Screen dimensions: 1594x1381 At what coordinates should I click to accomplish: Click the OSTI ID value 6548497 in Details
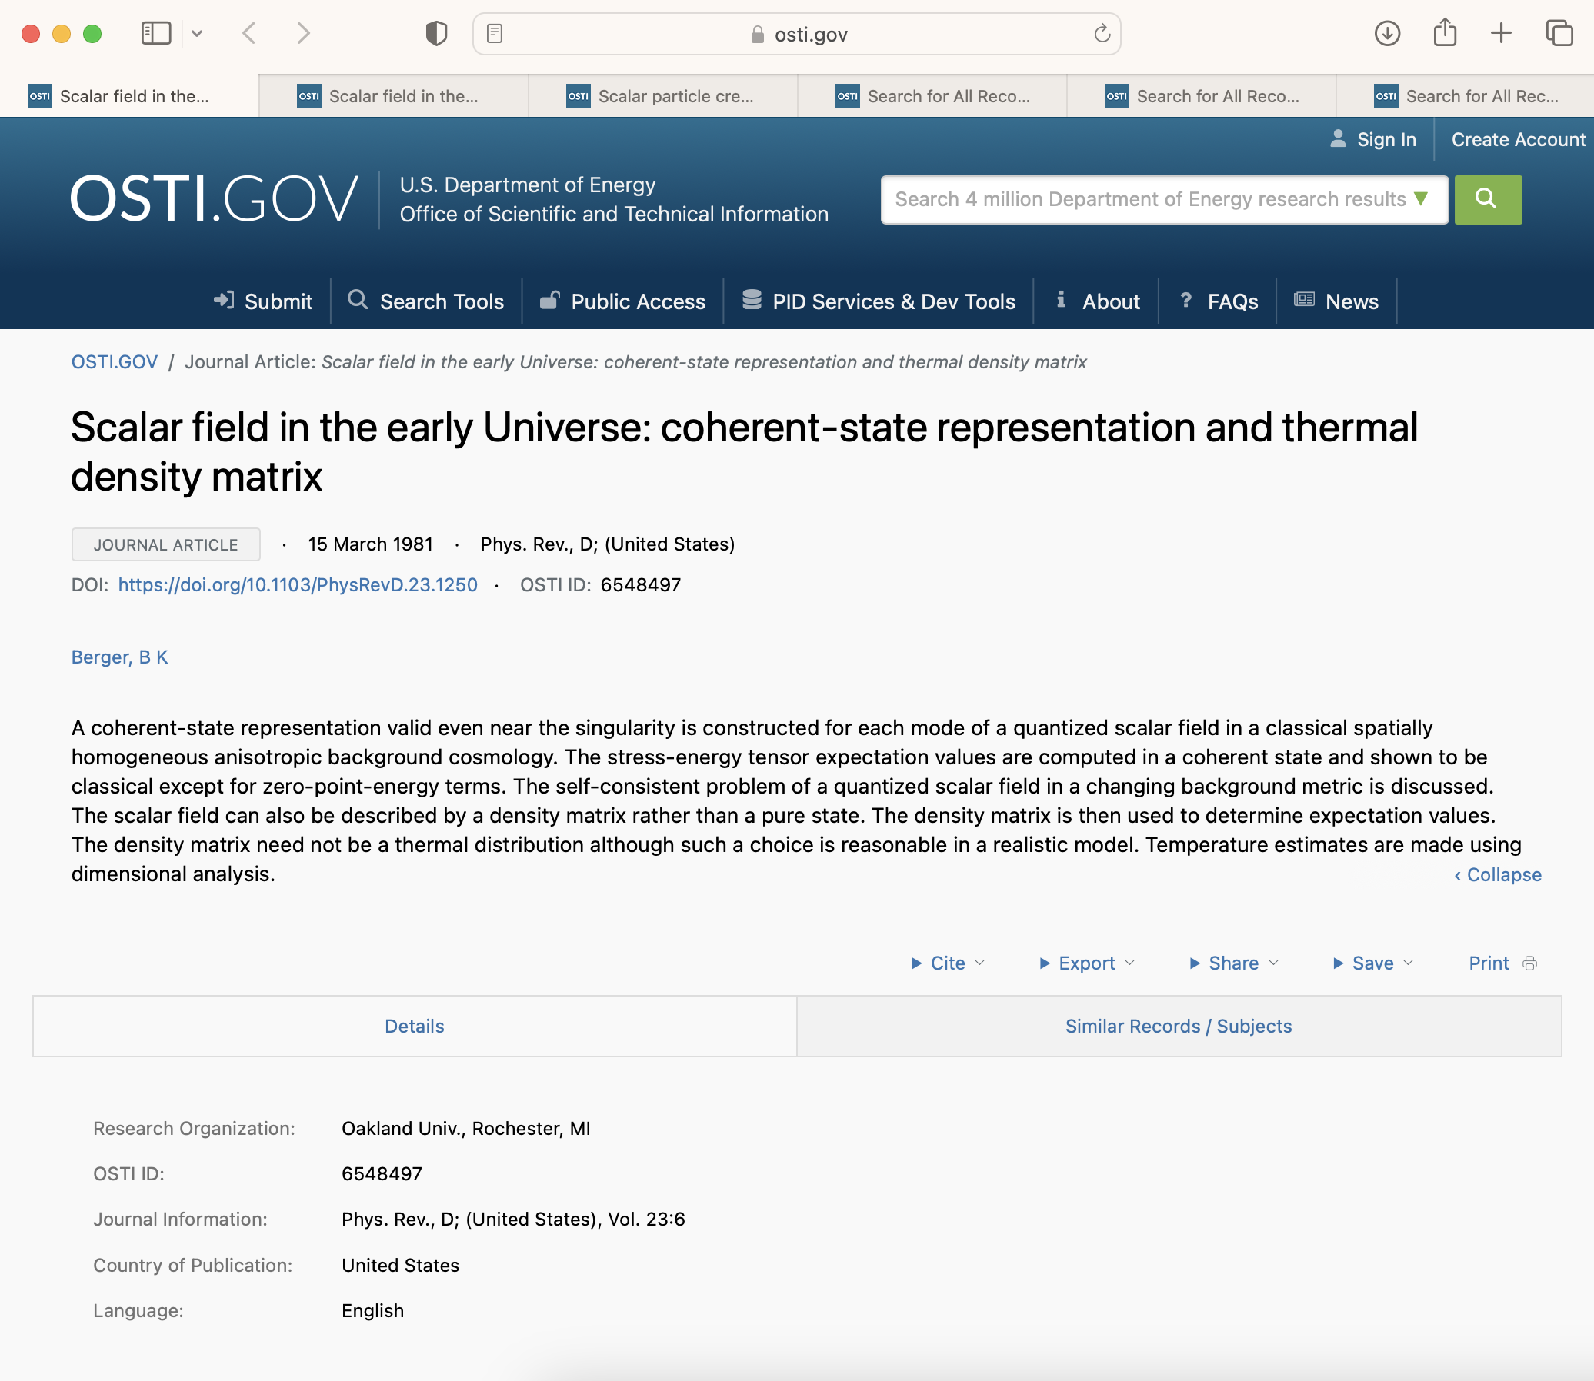(382, 1173)
